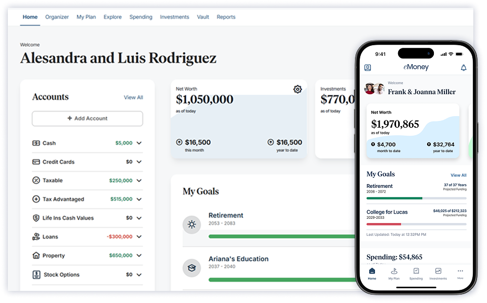The width and height of the screenshot is (487, 303).
Task: Open the Investments tab in top navigation
Action: tap(174, 17)
